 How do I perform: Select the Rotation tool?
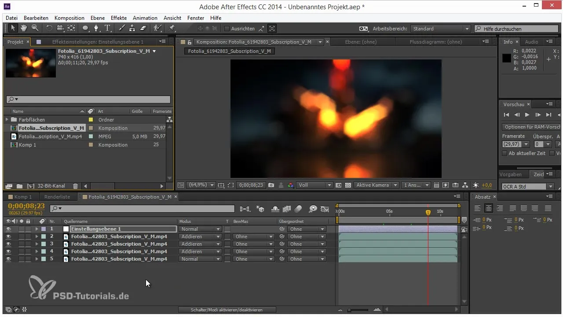point(49,28)
